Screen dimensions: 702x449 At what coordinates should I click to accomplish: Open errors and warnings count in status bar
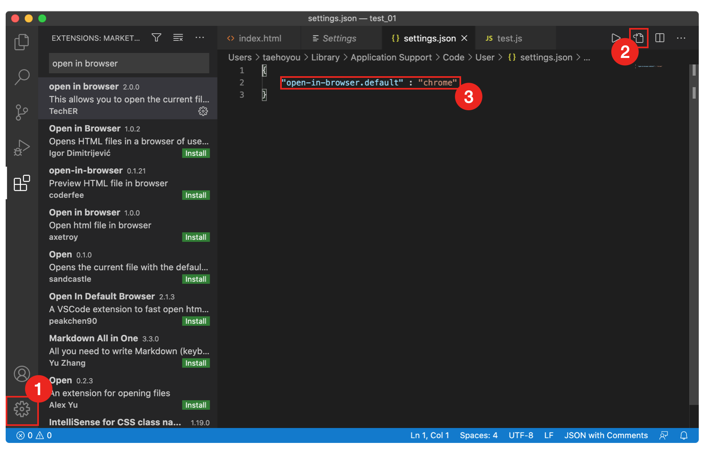(x=34, y=435)
